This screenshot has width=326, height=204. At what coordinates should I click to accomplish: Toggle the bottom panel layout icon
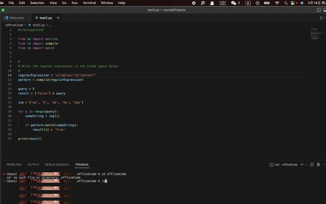[x=324, y=10]
